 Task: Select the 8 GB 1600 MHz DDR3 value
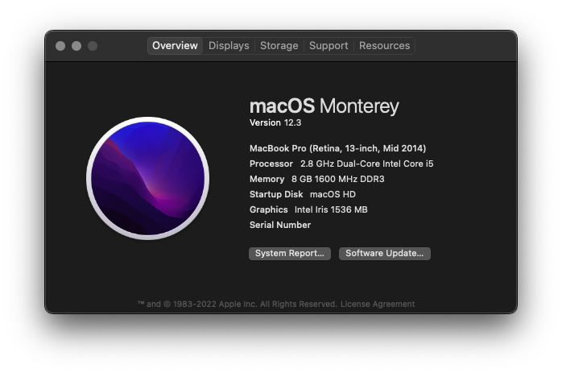pyautogui.click(x=337, y=179)
